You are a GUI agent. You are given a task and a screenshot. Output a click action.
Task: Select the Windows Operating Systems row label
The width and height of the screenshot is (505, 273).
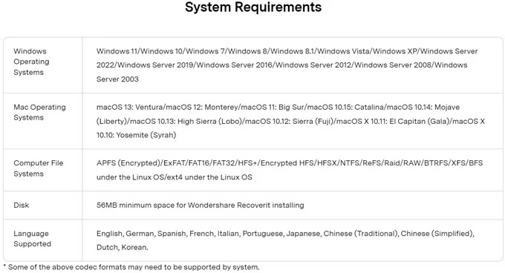(31, 62)
